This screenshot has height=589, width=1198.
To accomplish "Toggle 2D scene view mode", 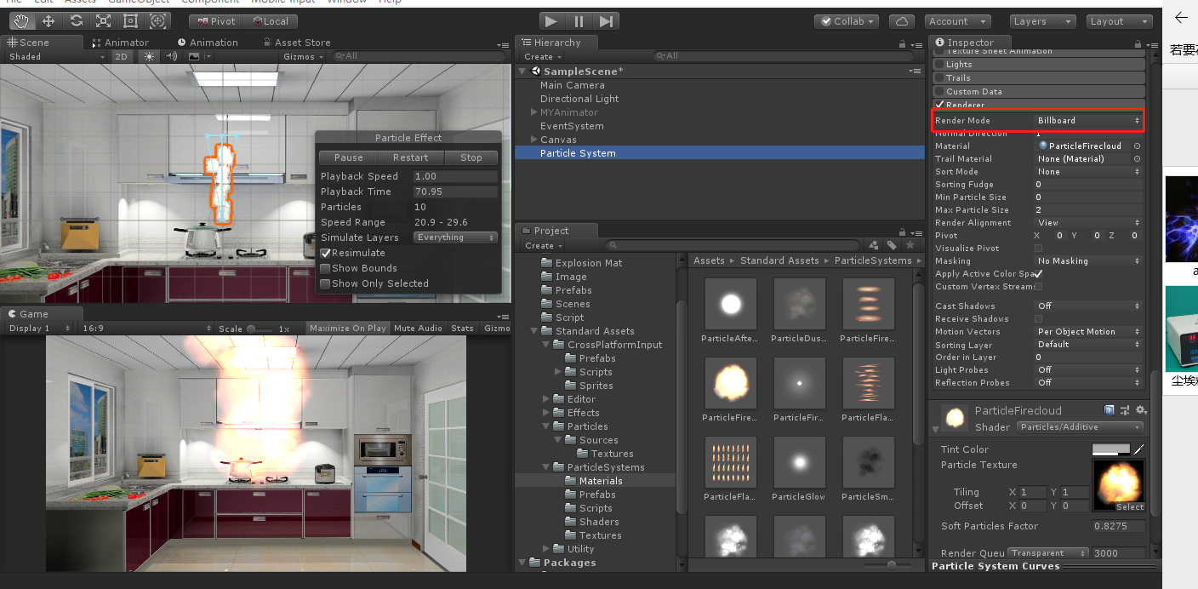I will click(121, 56).
